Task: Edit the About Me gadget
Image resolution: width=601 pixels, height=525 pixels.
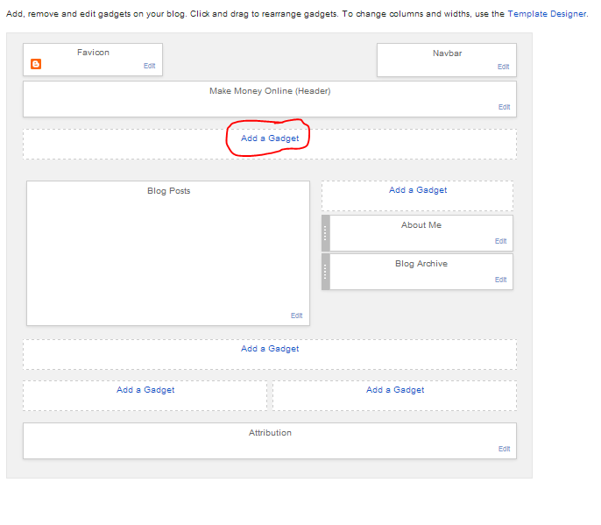Action: tap(500, 241)
